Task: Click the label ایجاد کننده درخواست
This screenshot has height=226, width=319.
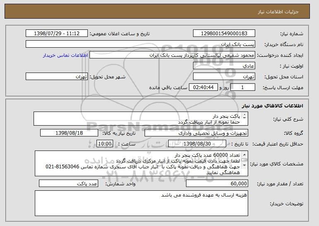Action: pos(280,55)
